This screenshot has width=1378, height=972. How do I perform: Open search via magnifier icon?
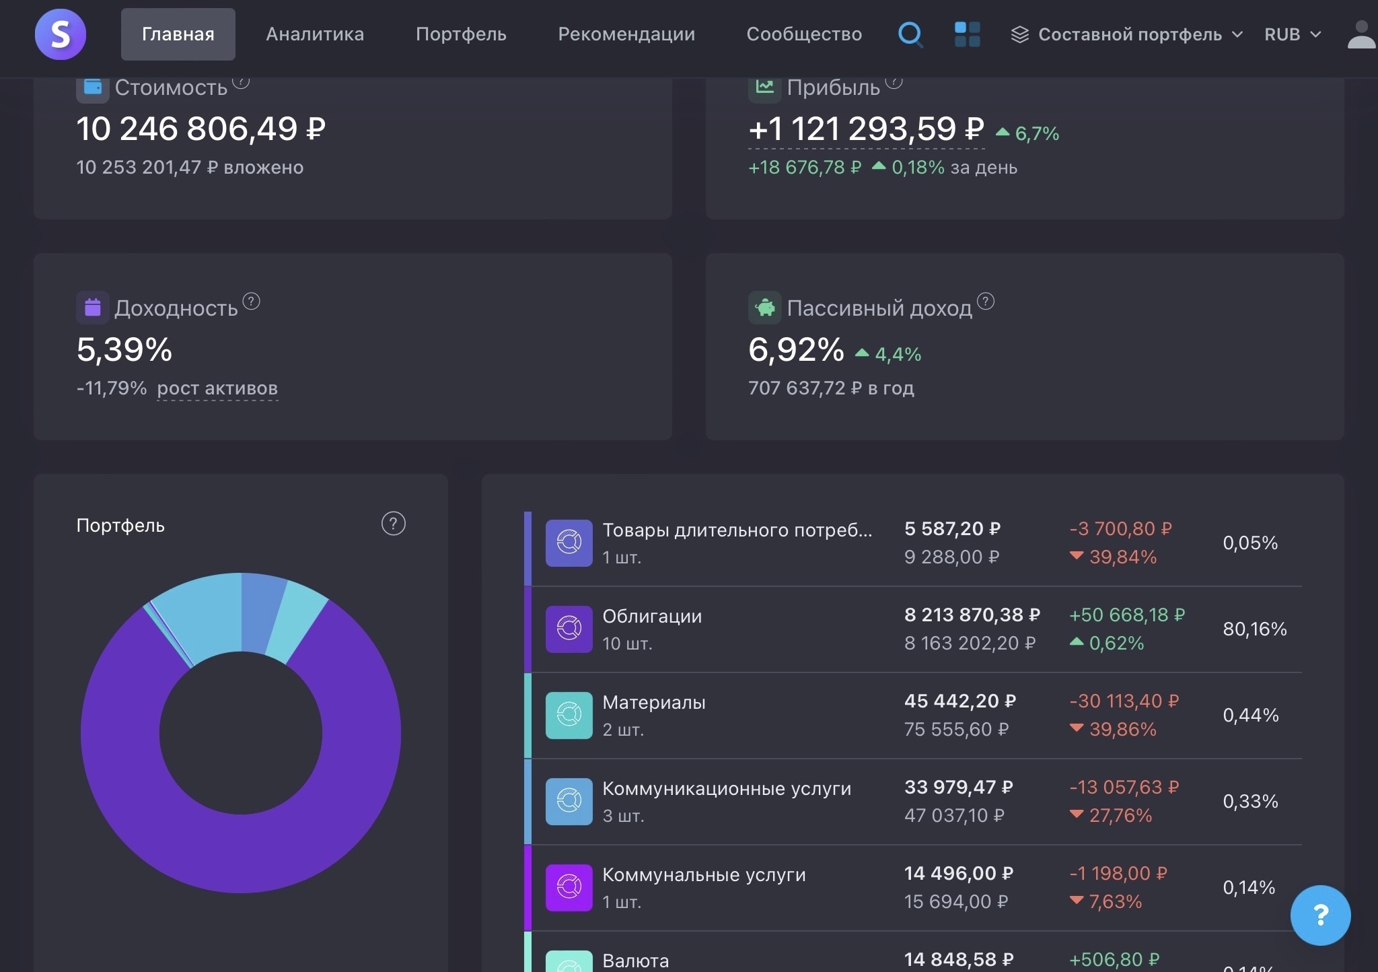910,34
